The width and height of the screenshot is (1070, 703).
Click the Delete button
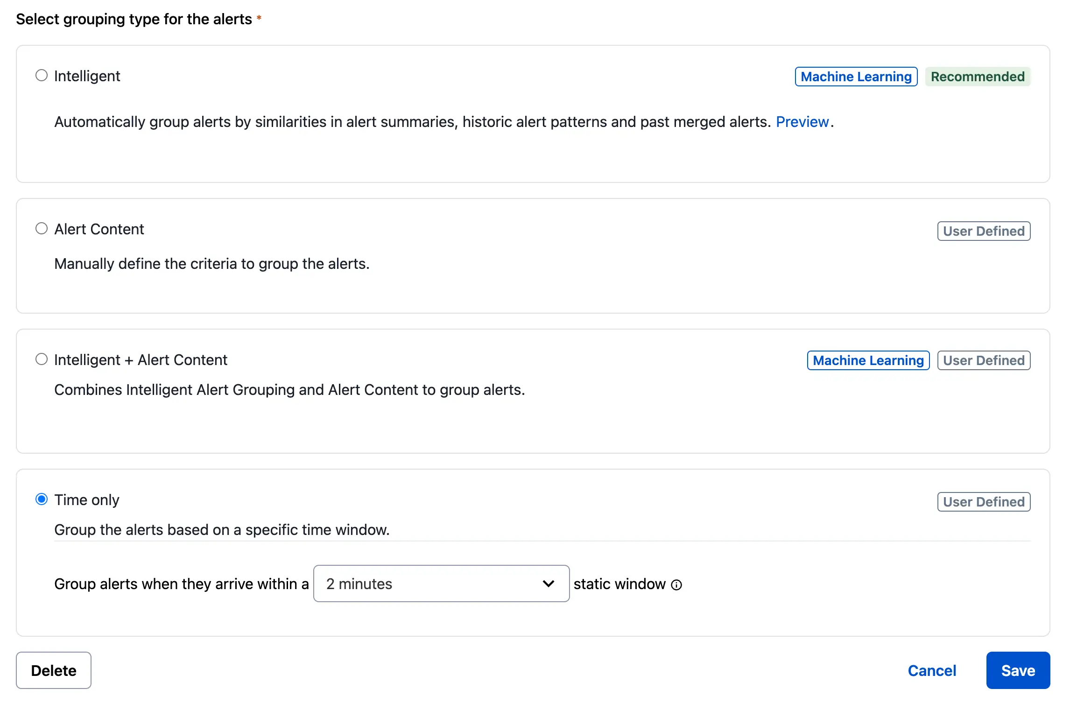pos(54,670)
